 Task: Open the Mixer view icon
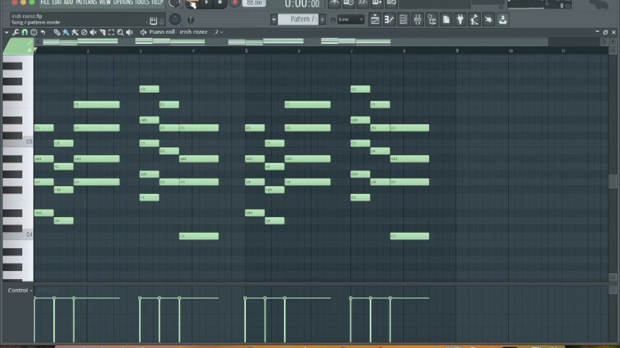coord(418,20)
